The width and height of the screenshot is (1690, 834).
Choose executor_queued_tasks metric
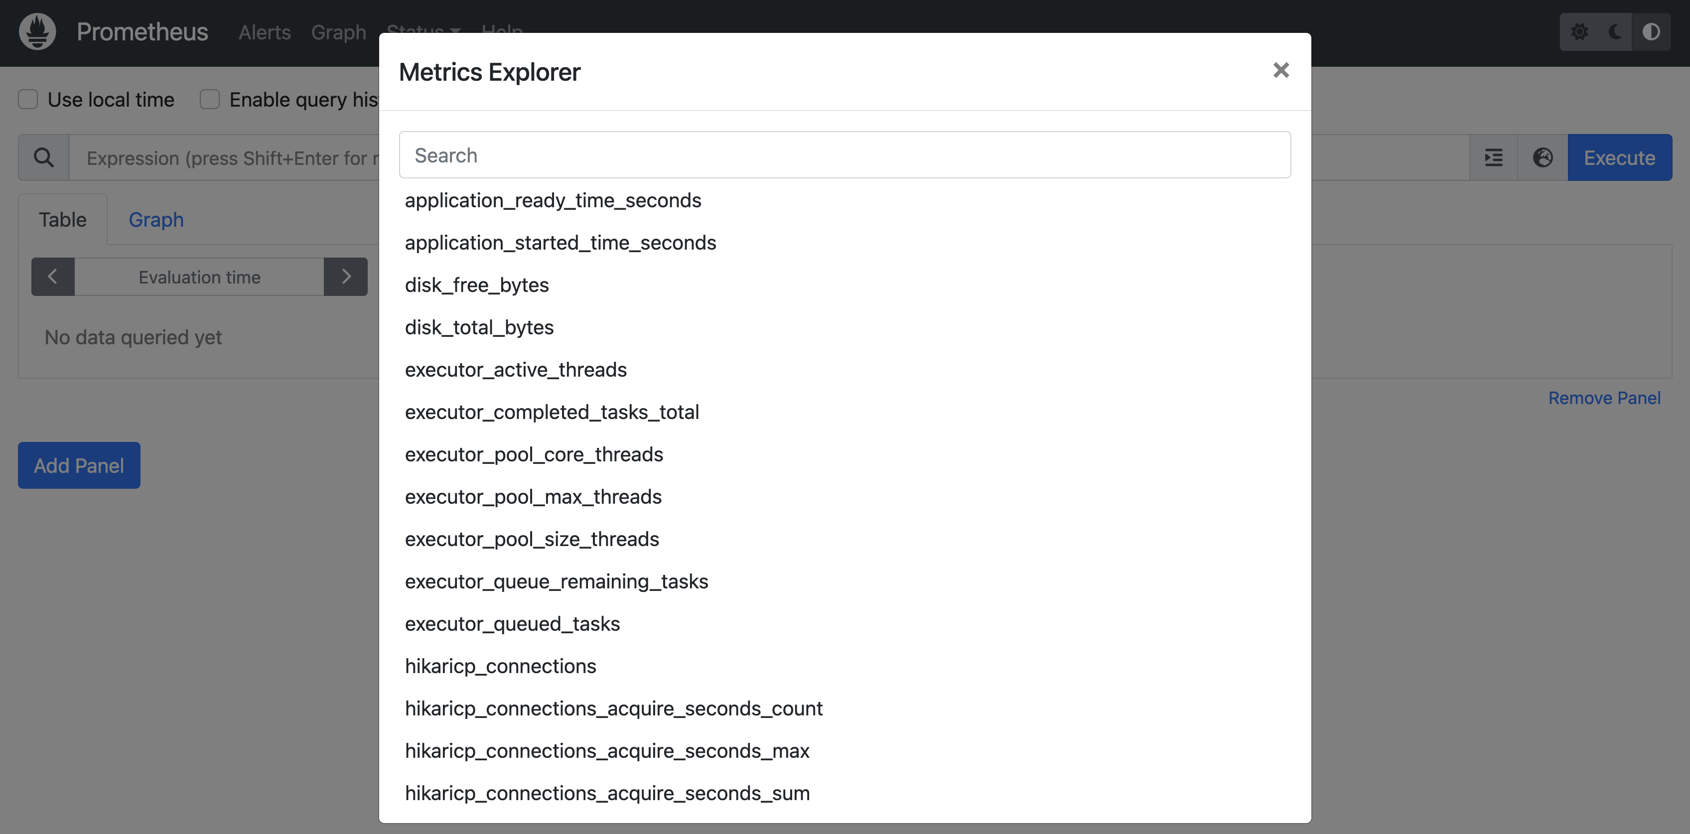click(512, 623)
